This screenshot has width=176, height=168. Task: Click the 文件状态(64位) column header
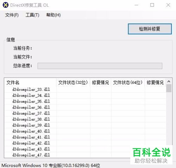tap(128, 82)
